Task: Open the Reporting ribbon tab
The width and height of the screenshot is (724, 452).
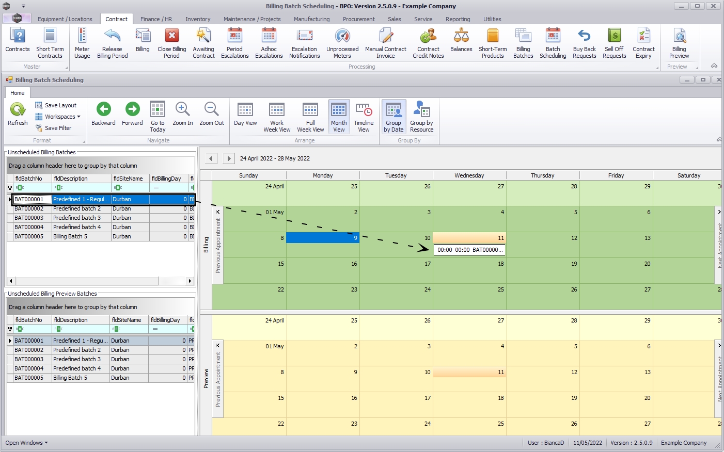Action: click(x=458, y=19)
